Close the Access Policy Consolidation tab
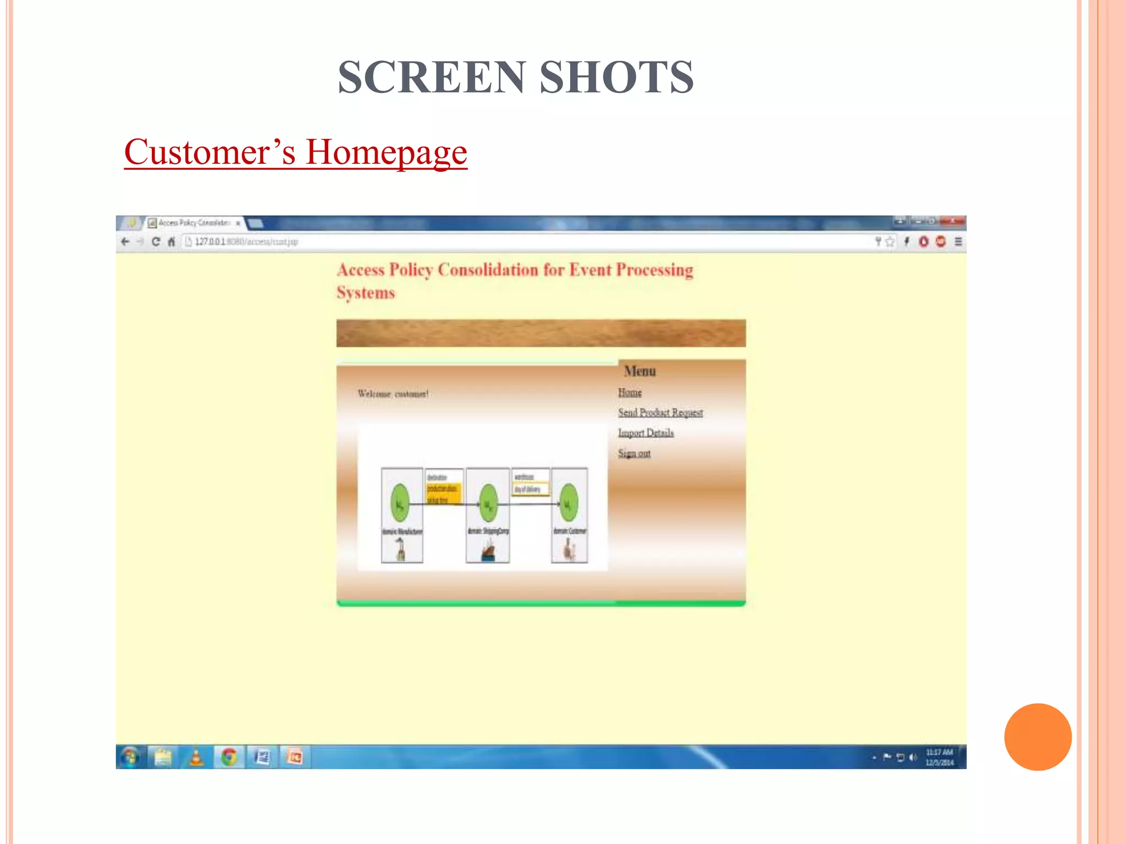The height and width of the screenshot is (844, 1126). click(x=238, y=223)
